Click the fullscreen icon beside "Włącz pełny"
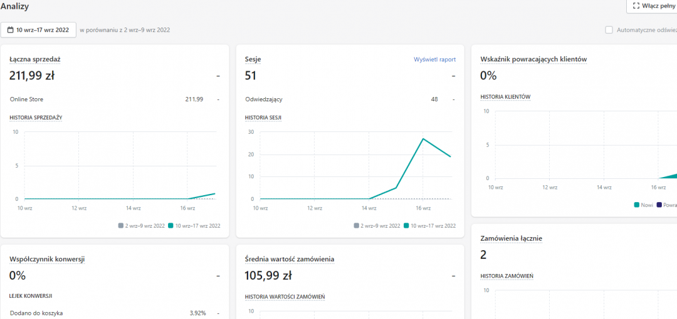The width and height of the screenshot is (677, 319). (636, 6)
